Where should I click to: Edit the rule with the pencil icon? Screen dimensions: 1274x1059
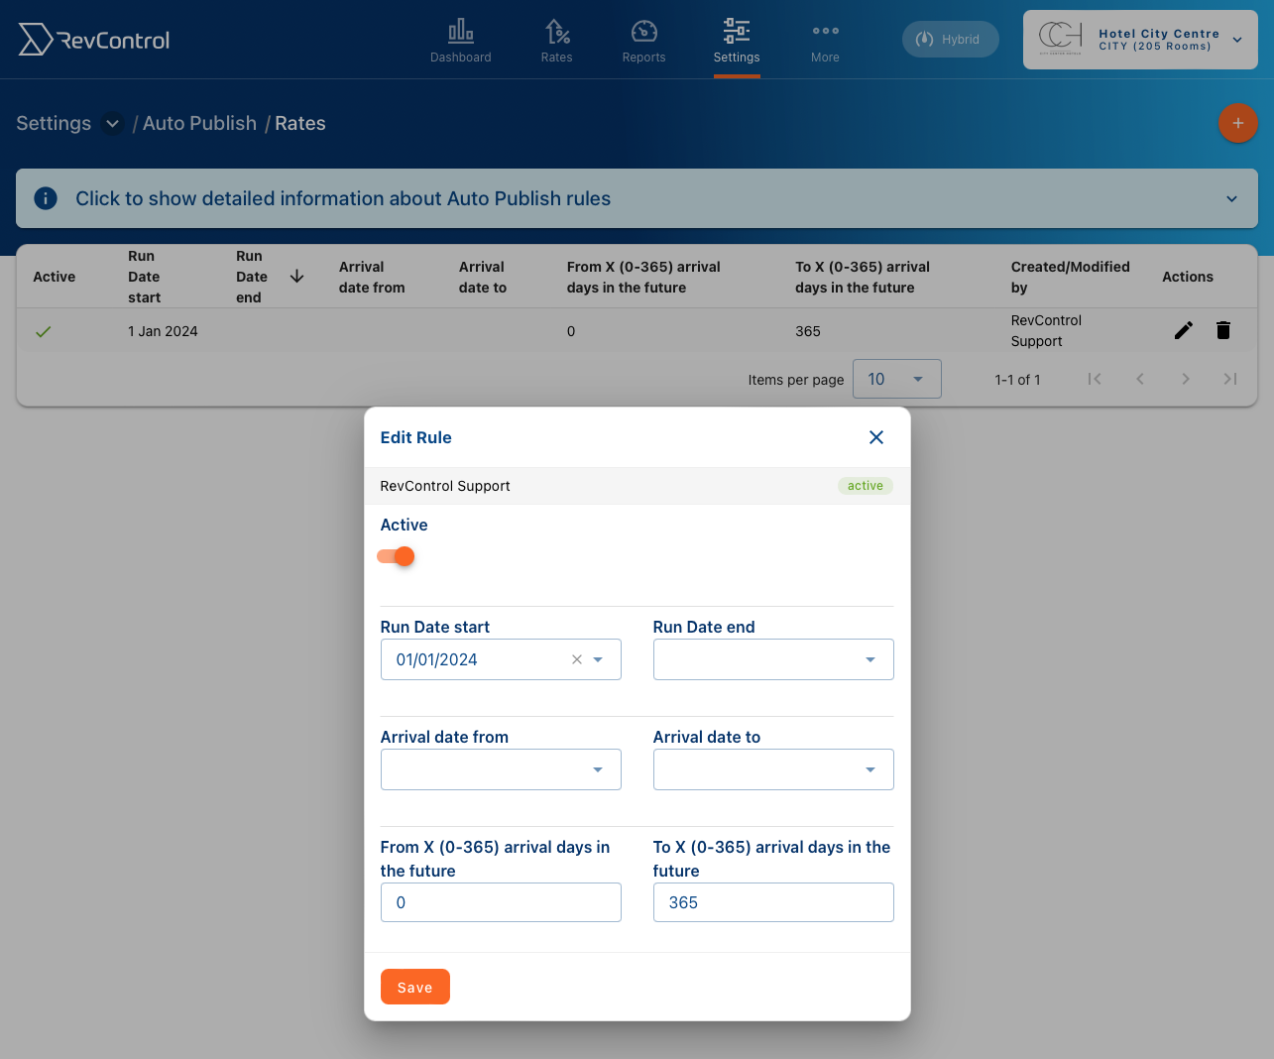[x=1183, y=330]
